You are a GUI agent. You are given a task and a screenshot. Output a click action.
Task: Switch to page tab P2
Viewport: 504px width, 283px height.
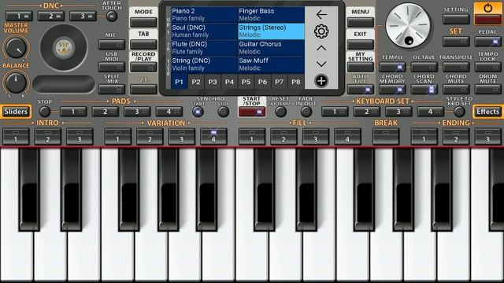point(196,82)
